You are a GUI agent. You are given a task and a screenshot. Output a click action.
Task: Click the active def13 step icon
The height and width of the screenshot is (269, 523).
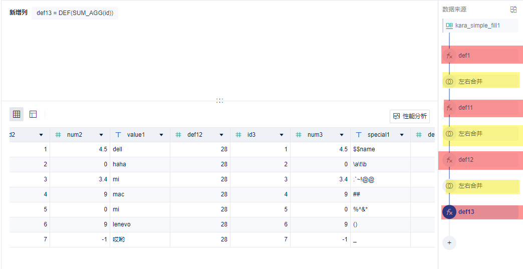tap(449, 212)
